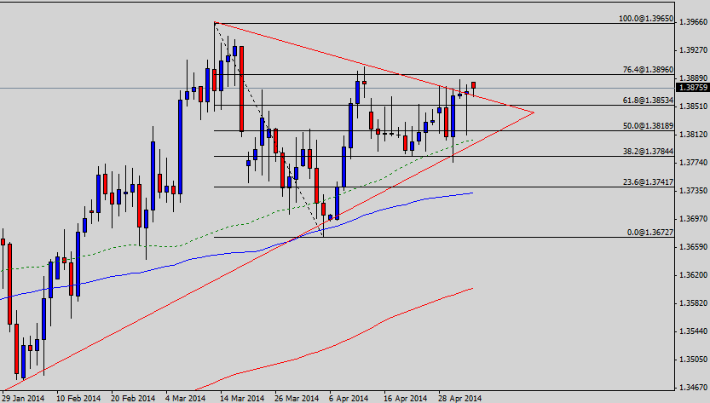710x403 pixels.
Task: Click the right end of lower red moving average
Action: point(473,289)
